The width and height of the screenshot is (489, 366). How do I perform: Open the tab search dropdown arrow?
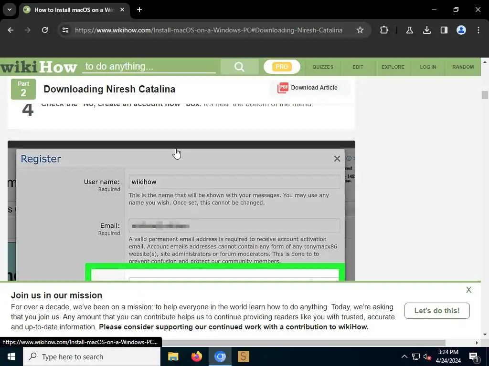[10, 10]
